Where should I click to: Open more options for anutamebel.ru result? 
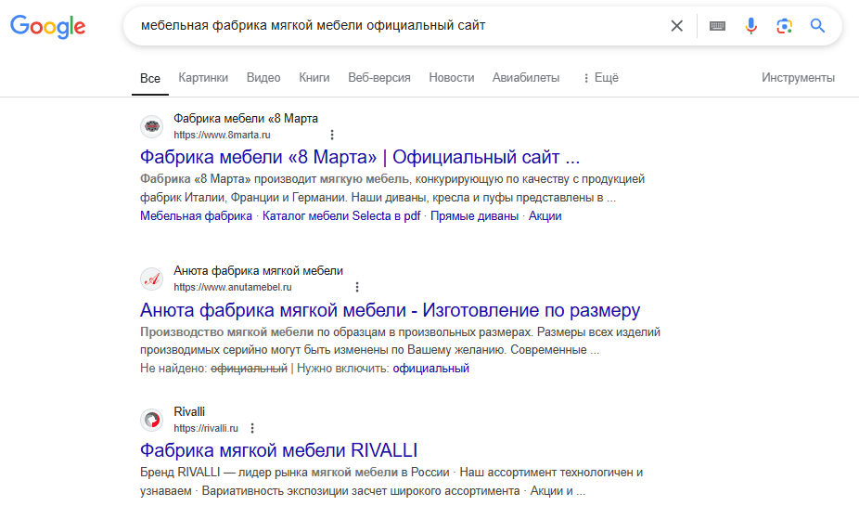coord(357,287)
